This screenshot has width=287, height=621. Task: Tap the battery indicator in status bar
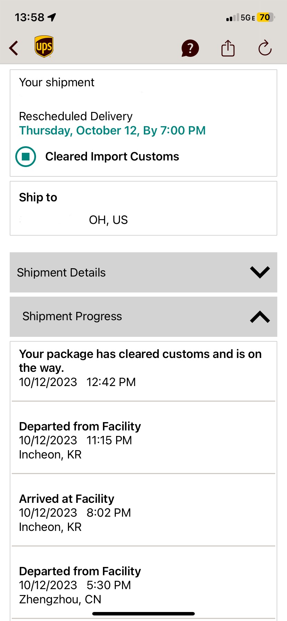[x=266, y=17]
